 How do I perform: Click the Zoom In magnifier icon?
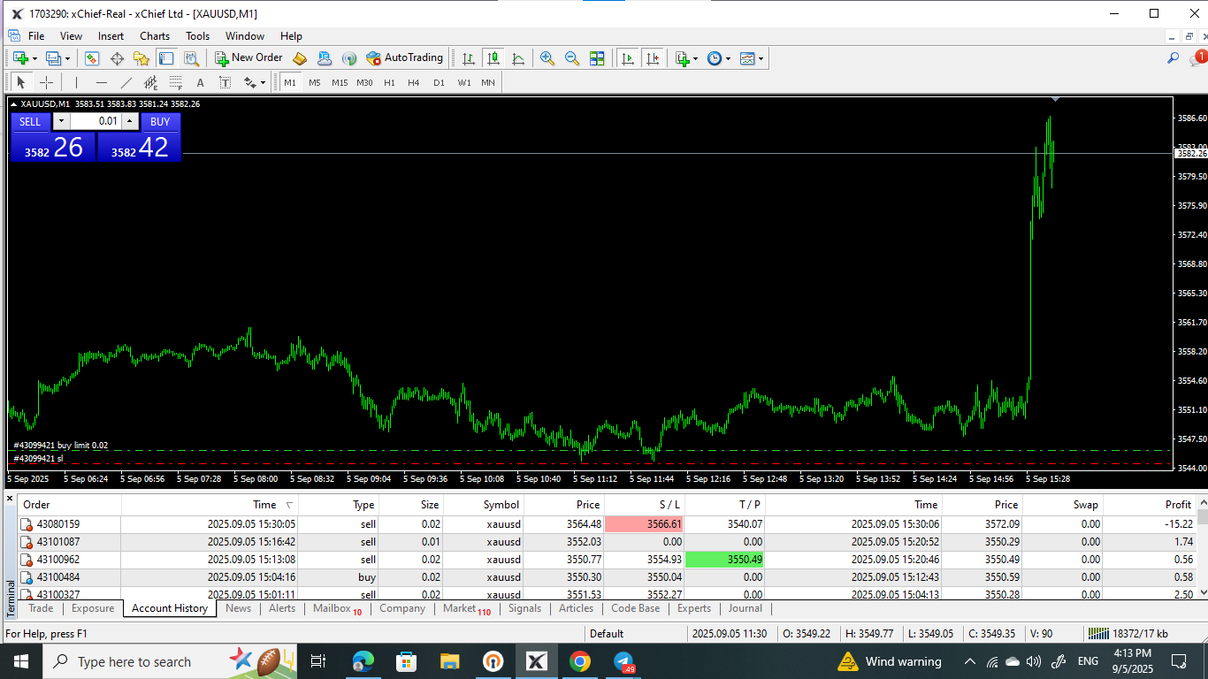point(547,58)
